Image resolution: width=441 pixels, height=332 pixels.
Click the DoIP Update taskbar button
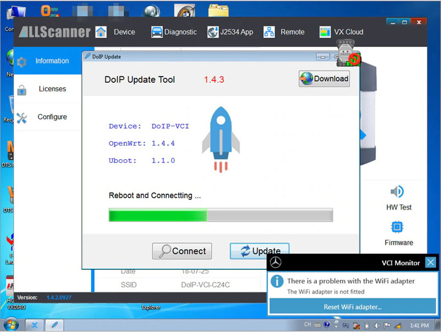54,325
